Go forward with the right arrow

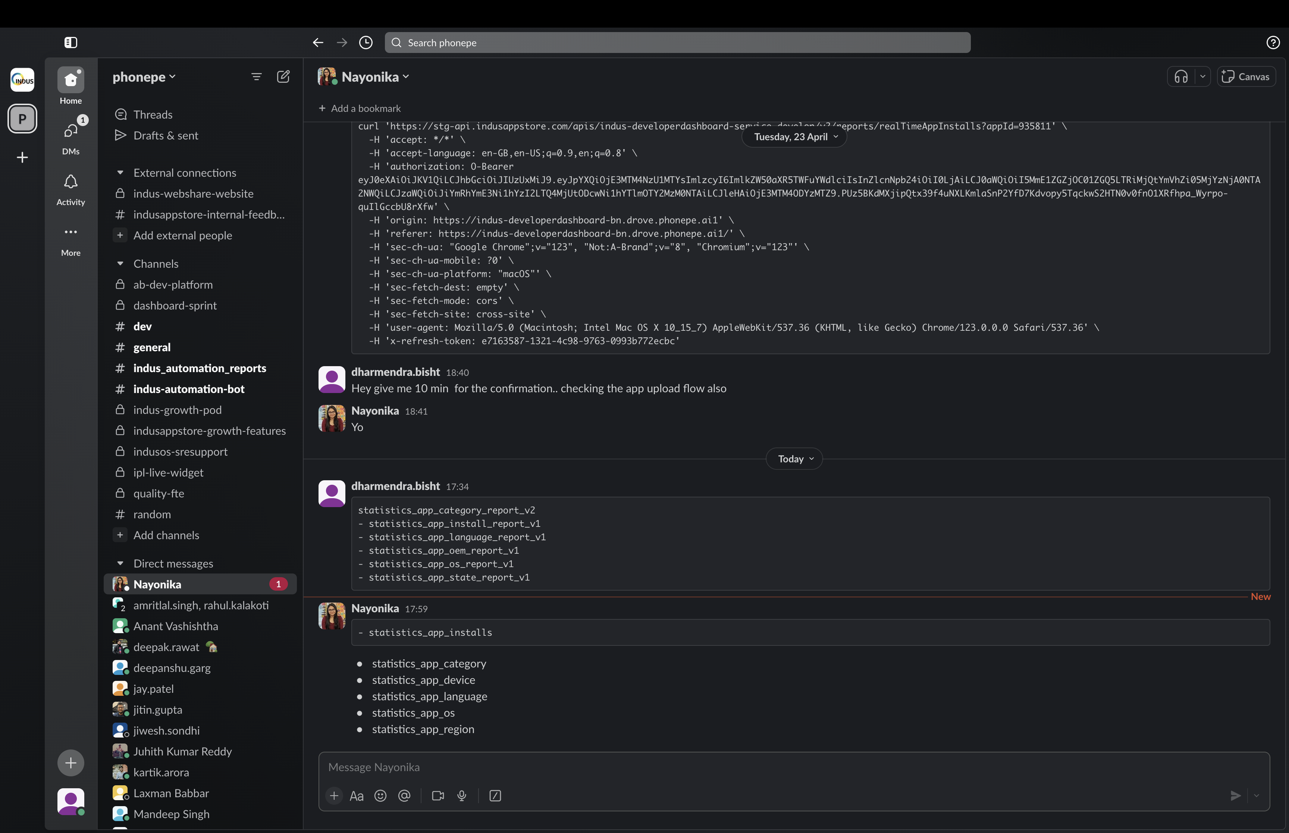pyautogui.click(x=342, y=42)
